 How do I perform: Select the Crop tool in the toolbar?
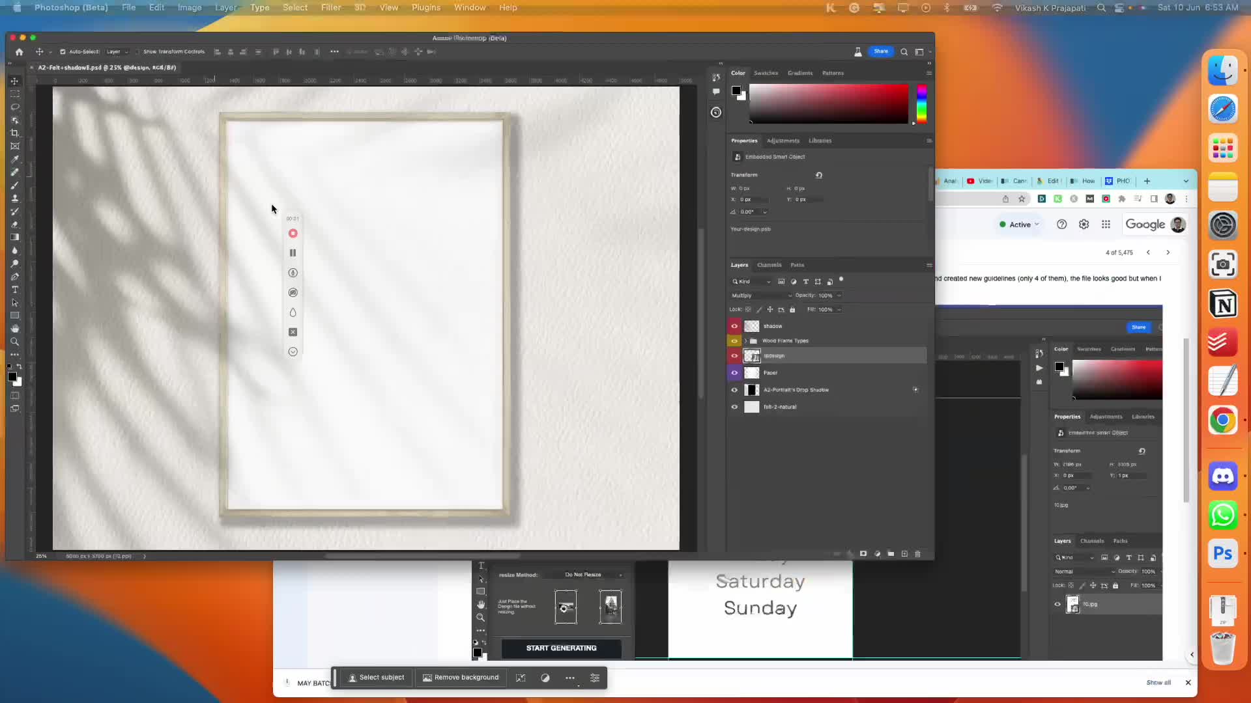[x=14, y=133]
